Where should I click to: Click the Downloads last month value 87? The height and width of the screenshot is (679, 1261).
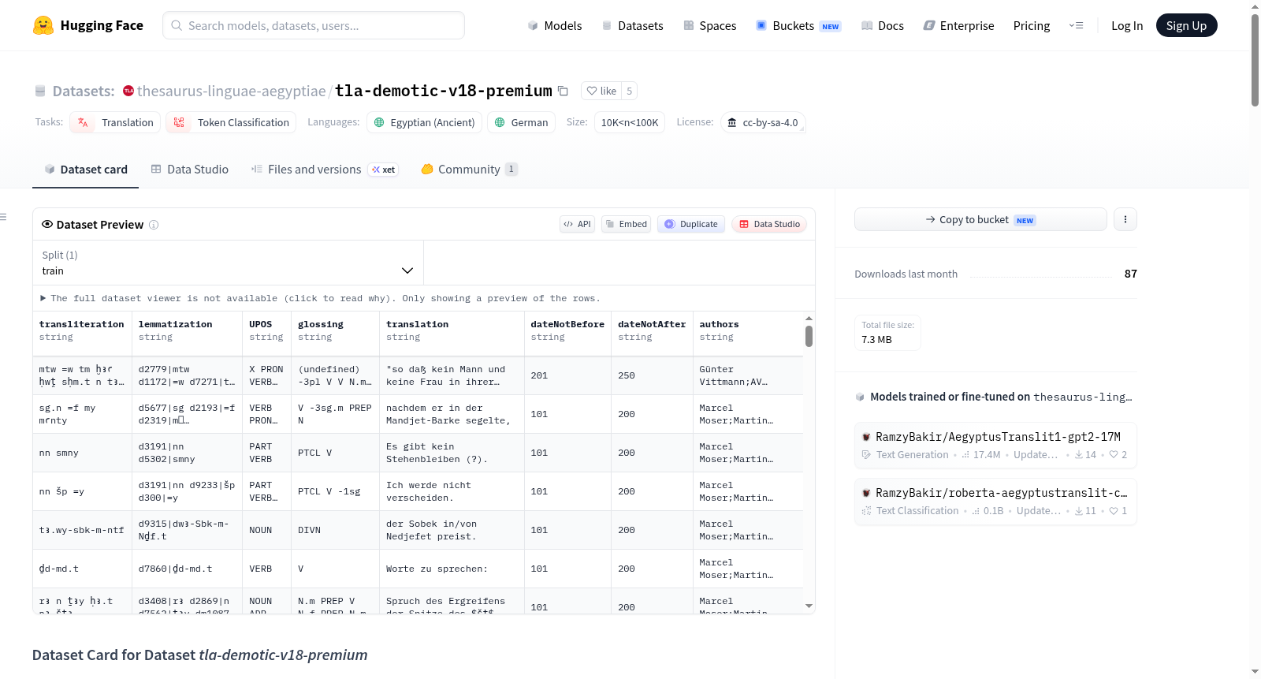click(x=1131, y=274)
